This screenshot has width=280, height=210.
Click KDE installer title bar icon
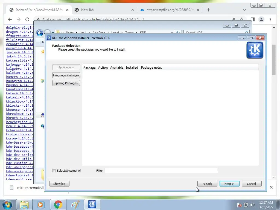coord(49,38)
